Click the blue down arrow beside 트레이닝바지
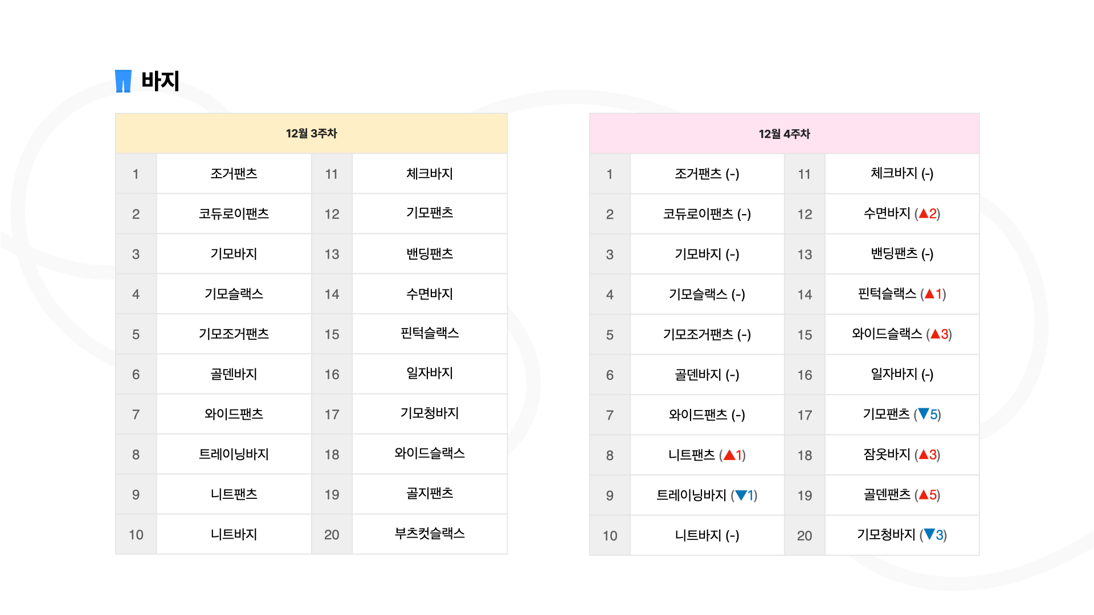 click(741, 495)
